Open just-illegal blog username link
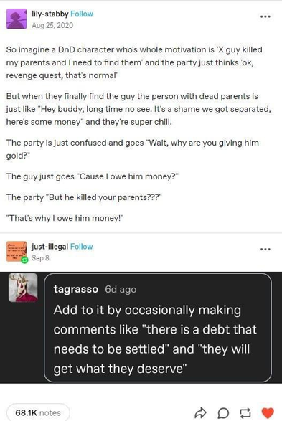This screenshot has width=282, height=421. 50,246
